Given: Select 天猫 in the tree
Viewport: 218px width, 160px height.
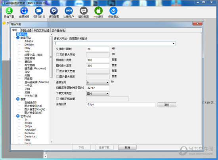Looking at the screenshot, I should (x=27, y=75).
